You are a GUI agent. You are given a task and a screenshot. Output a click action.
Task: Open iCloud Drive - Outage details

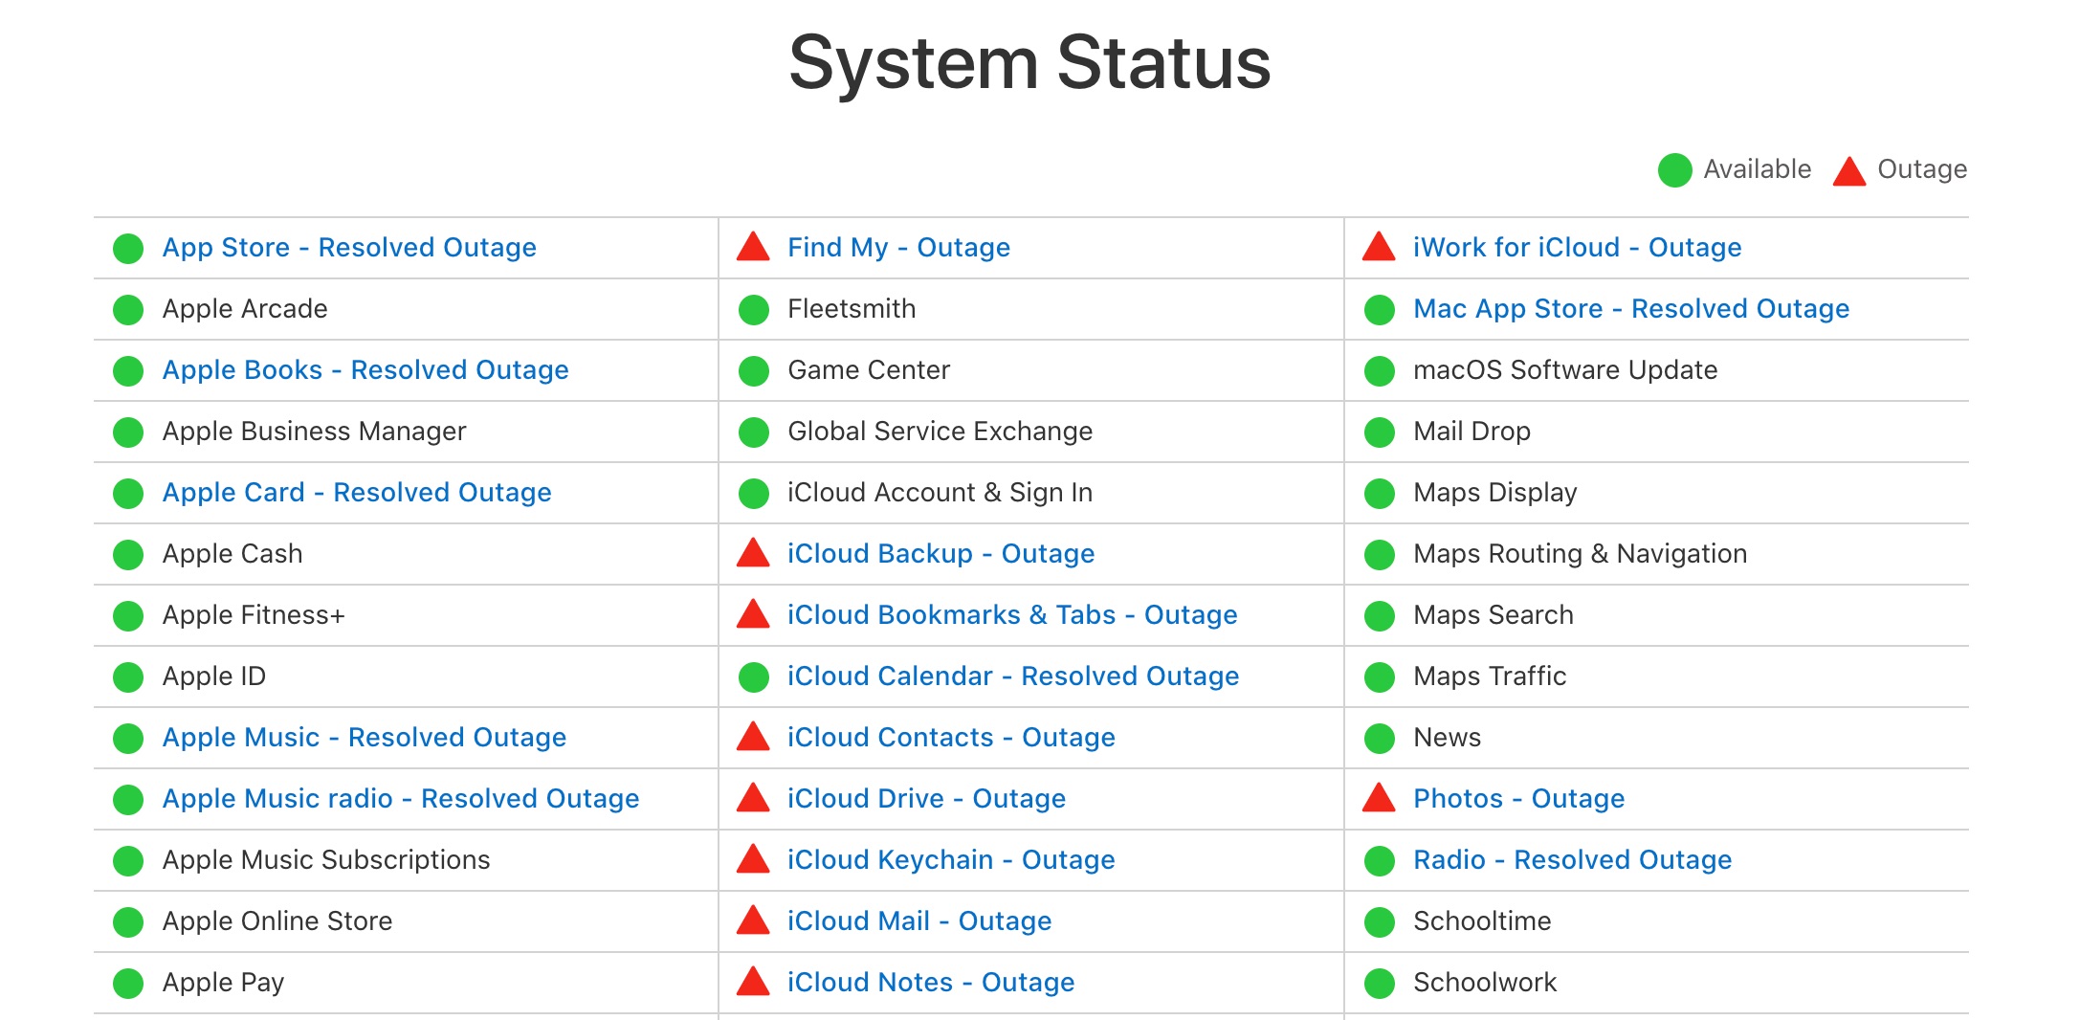point(926,799)
